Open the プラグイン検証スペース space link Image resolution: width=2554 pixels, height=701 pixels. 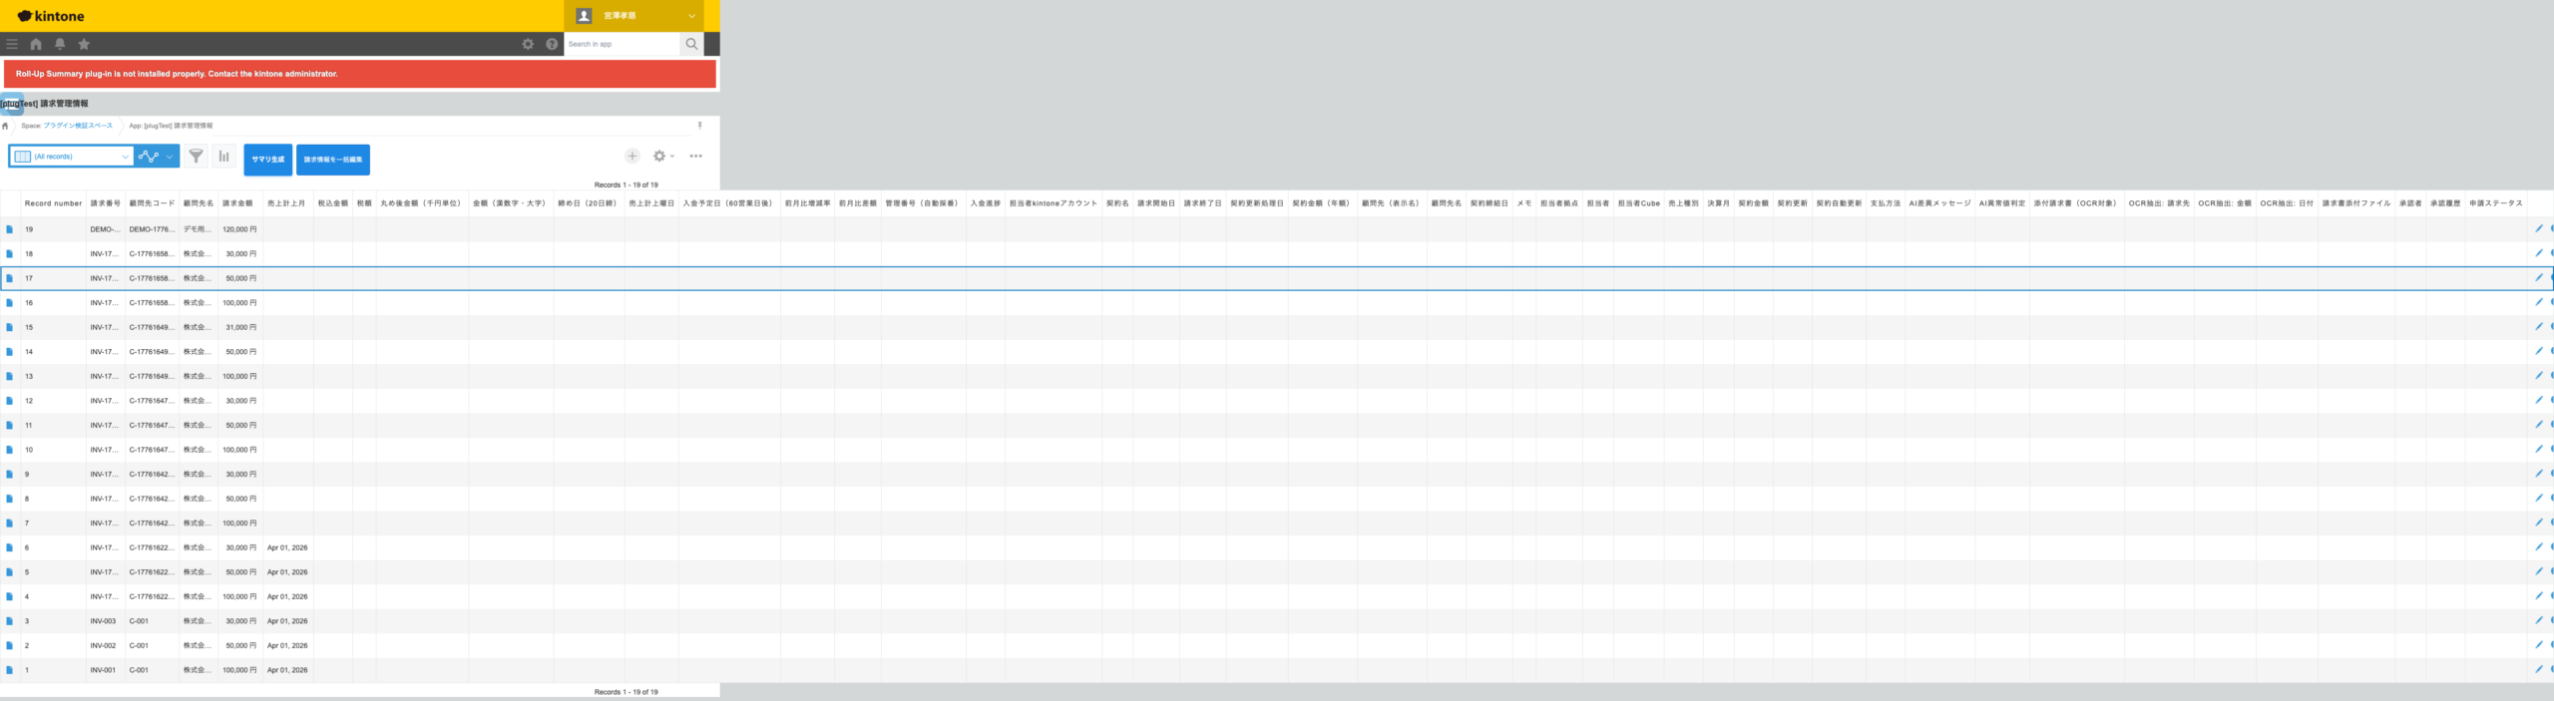[x=78, y=126]
